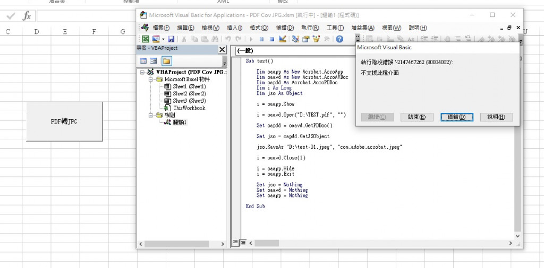Open the Project Explorer toolbar icon
Screen dimensions: 544x268
click(x=295, y=39)
